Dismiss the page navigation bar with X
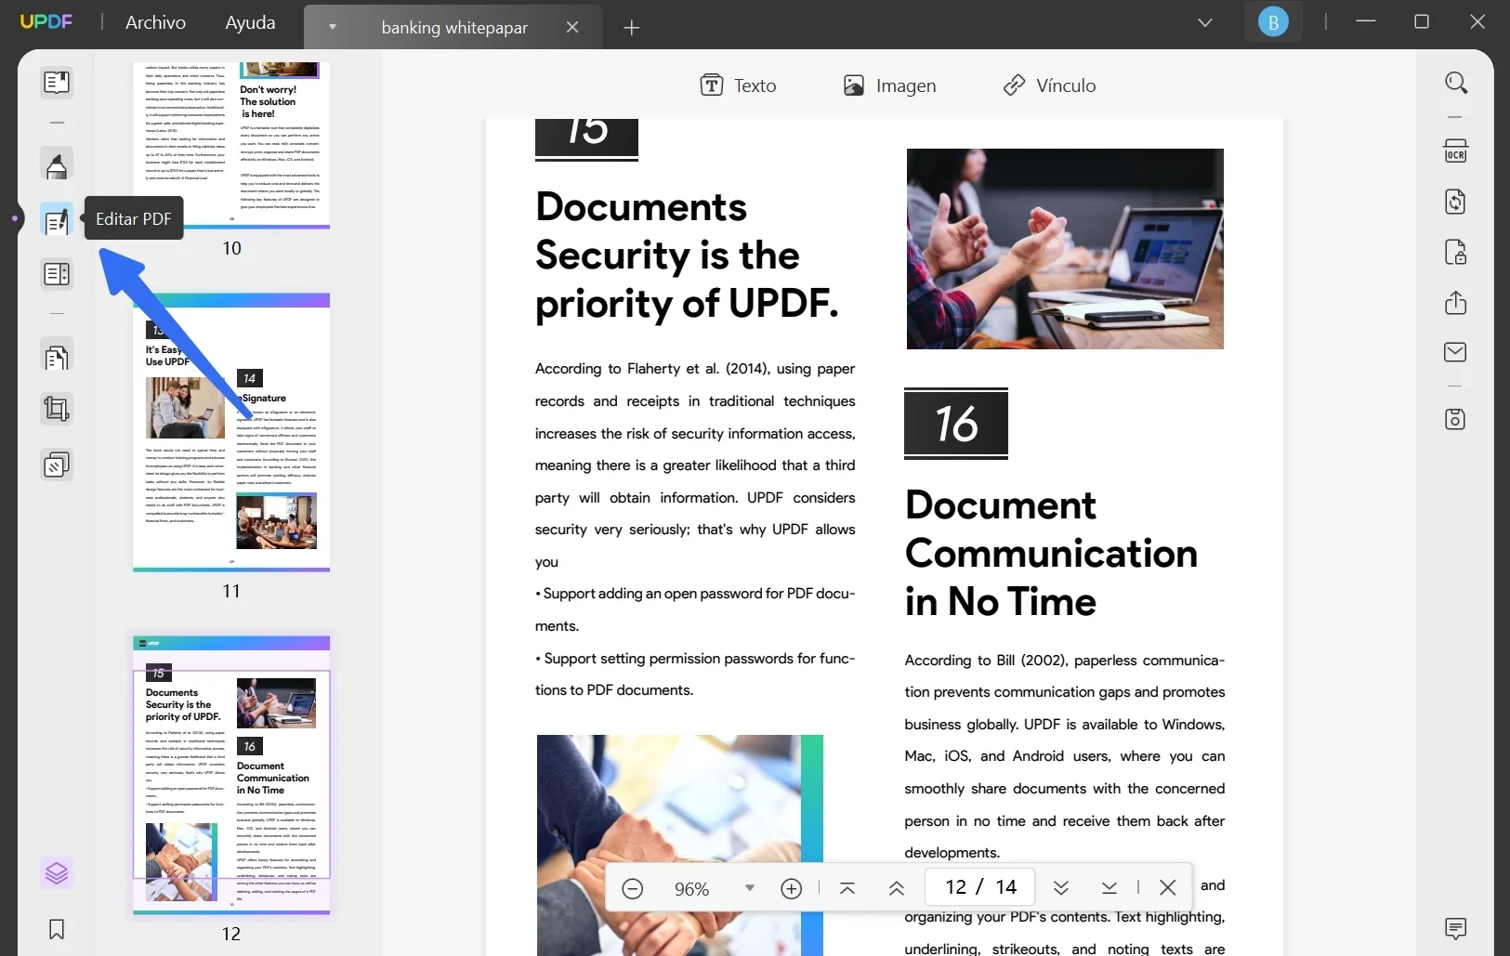 pos(1168,888)
